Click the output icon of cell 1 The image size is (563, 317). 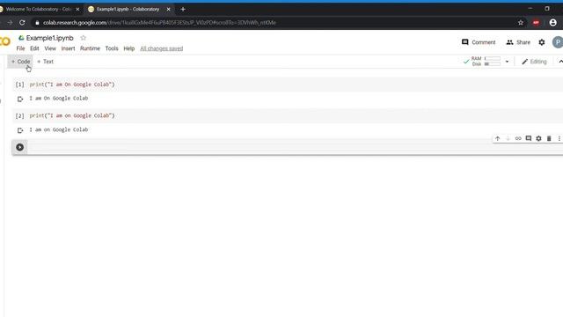[20, 99]
